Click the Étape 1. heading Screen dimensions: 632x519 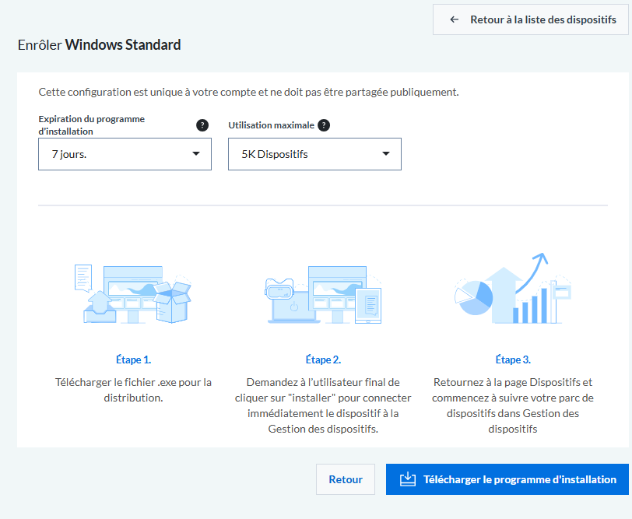133,359
